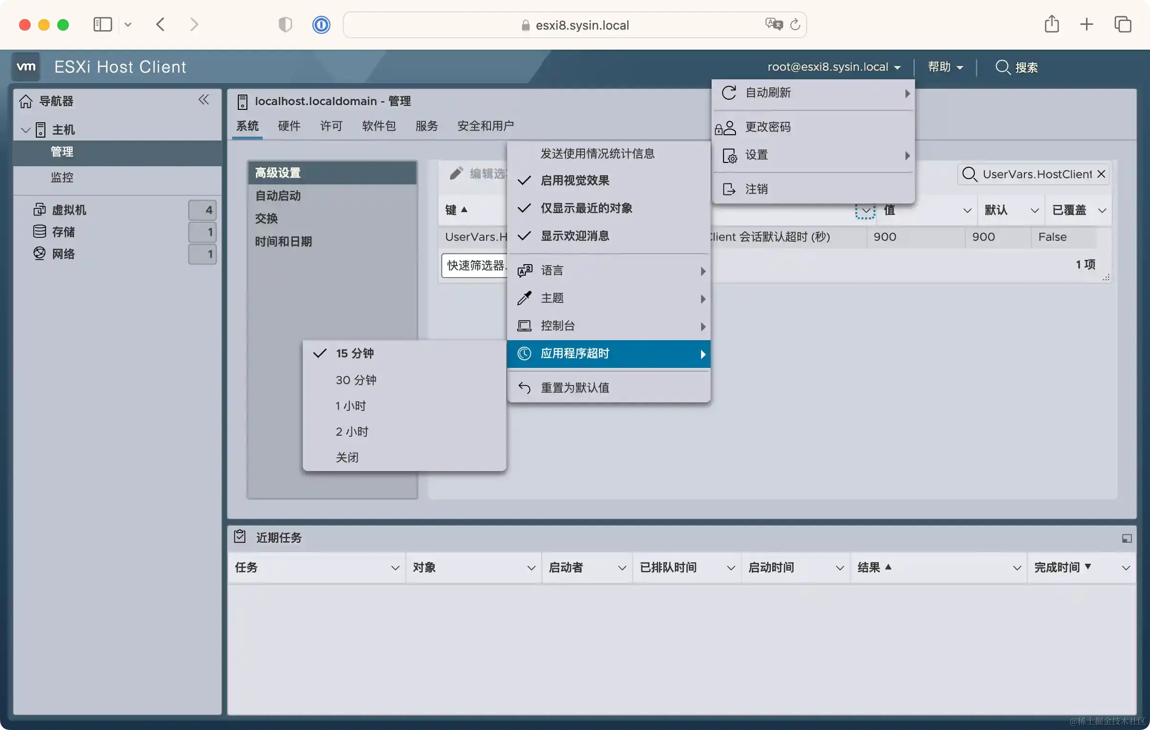Expand the 帮助 help dropdown
Screen dimensions: 1150x730
click(945, 67)
